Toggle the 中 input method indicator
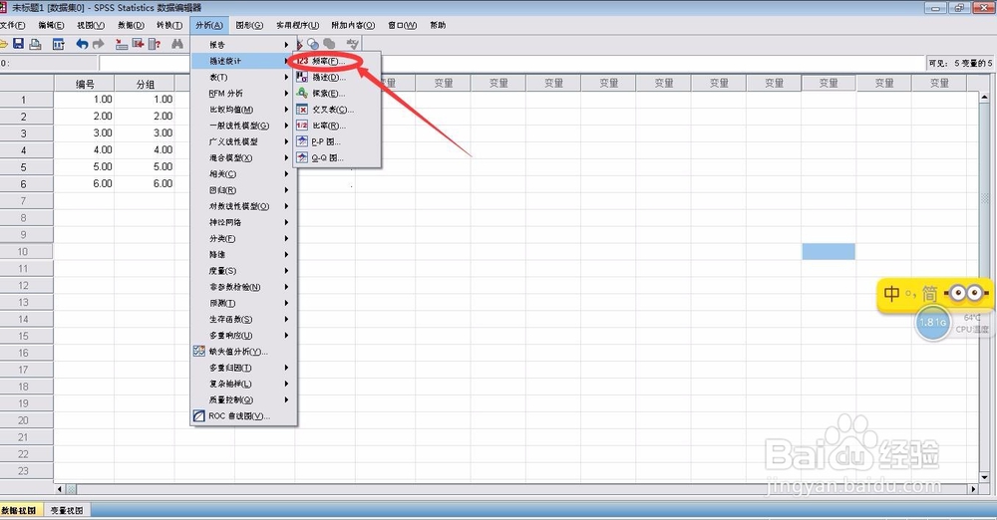 pos(892,293)
